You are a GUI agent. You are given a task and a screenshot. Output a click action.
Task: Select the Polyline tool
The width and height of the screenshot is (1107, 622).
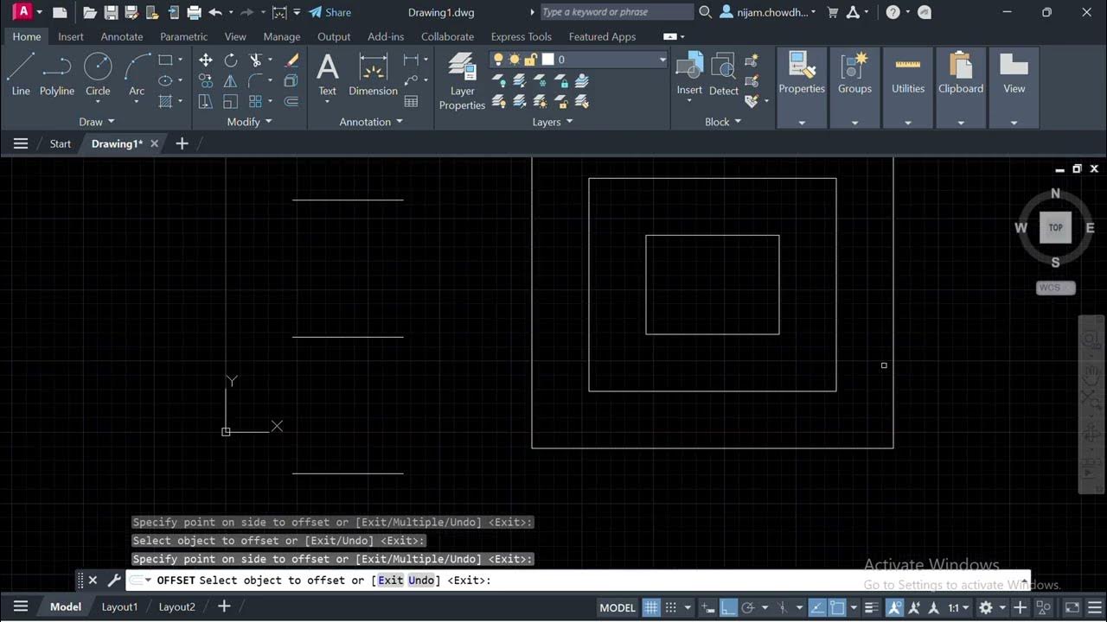(57, 74)
